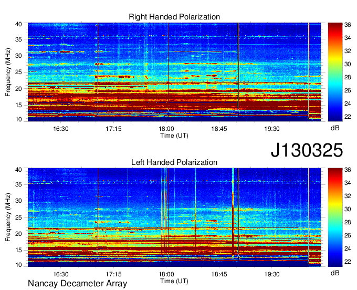Click the 28 value on top colorbar

coord(348,77)
